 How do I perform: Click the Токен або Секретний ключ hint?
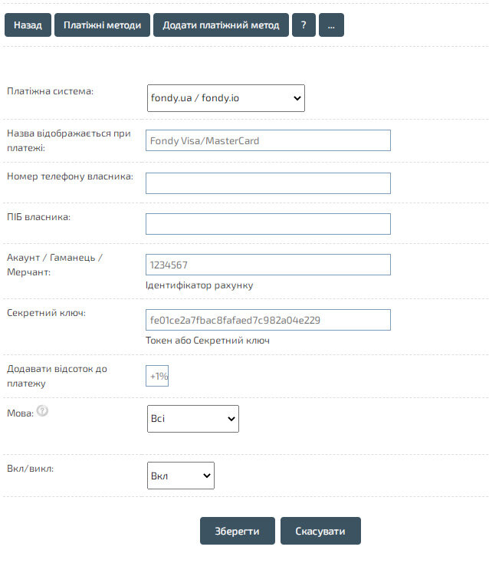pyautogui.click(x=207, y=341)
